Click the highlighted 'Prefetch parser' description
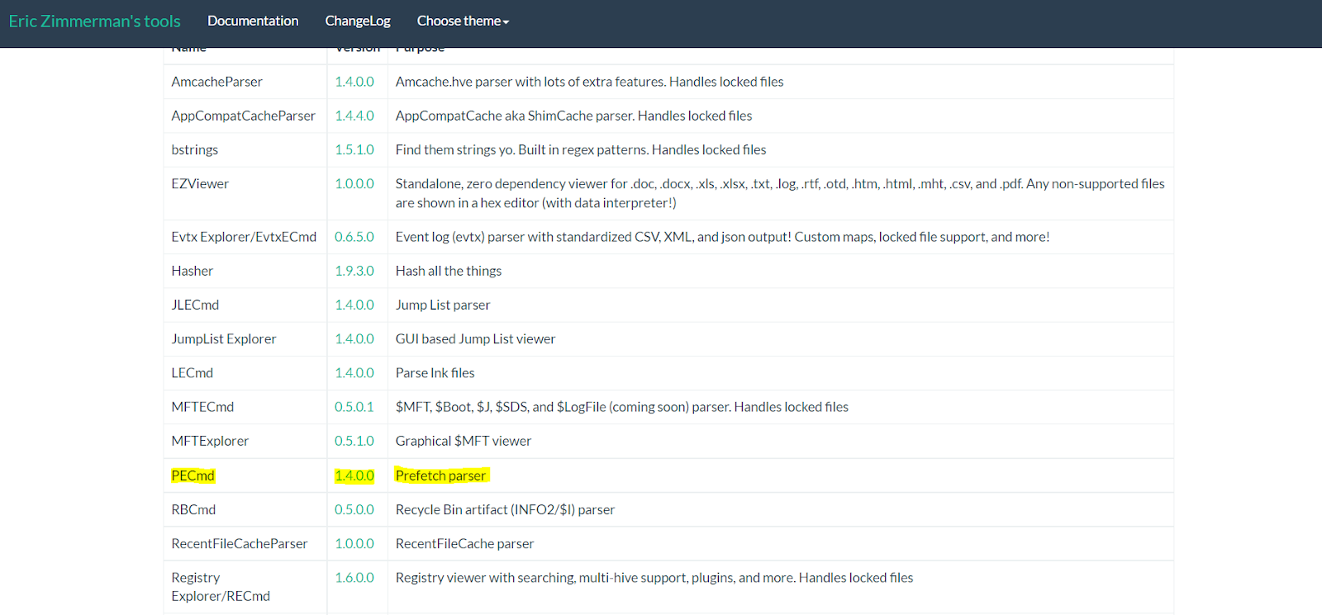1322x615 pixels. click(441, 475)
